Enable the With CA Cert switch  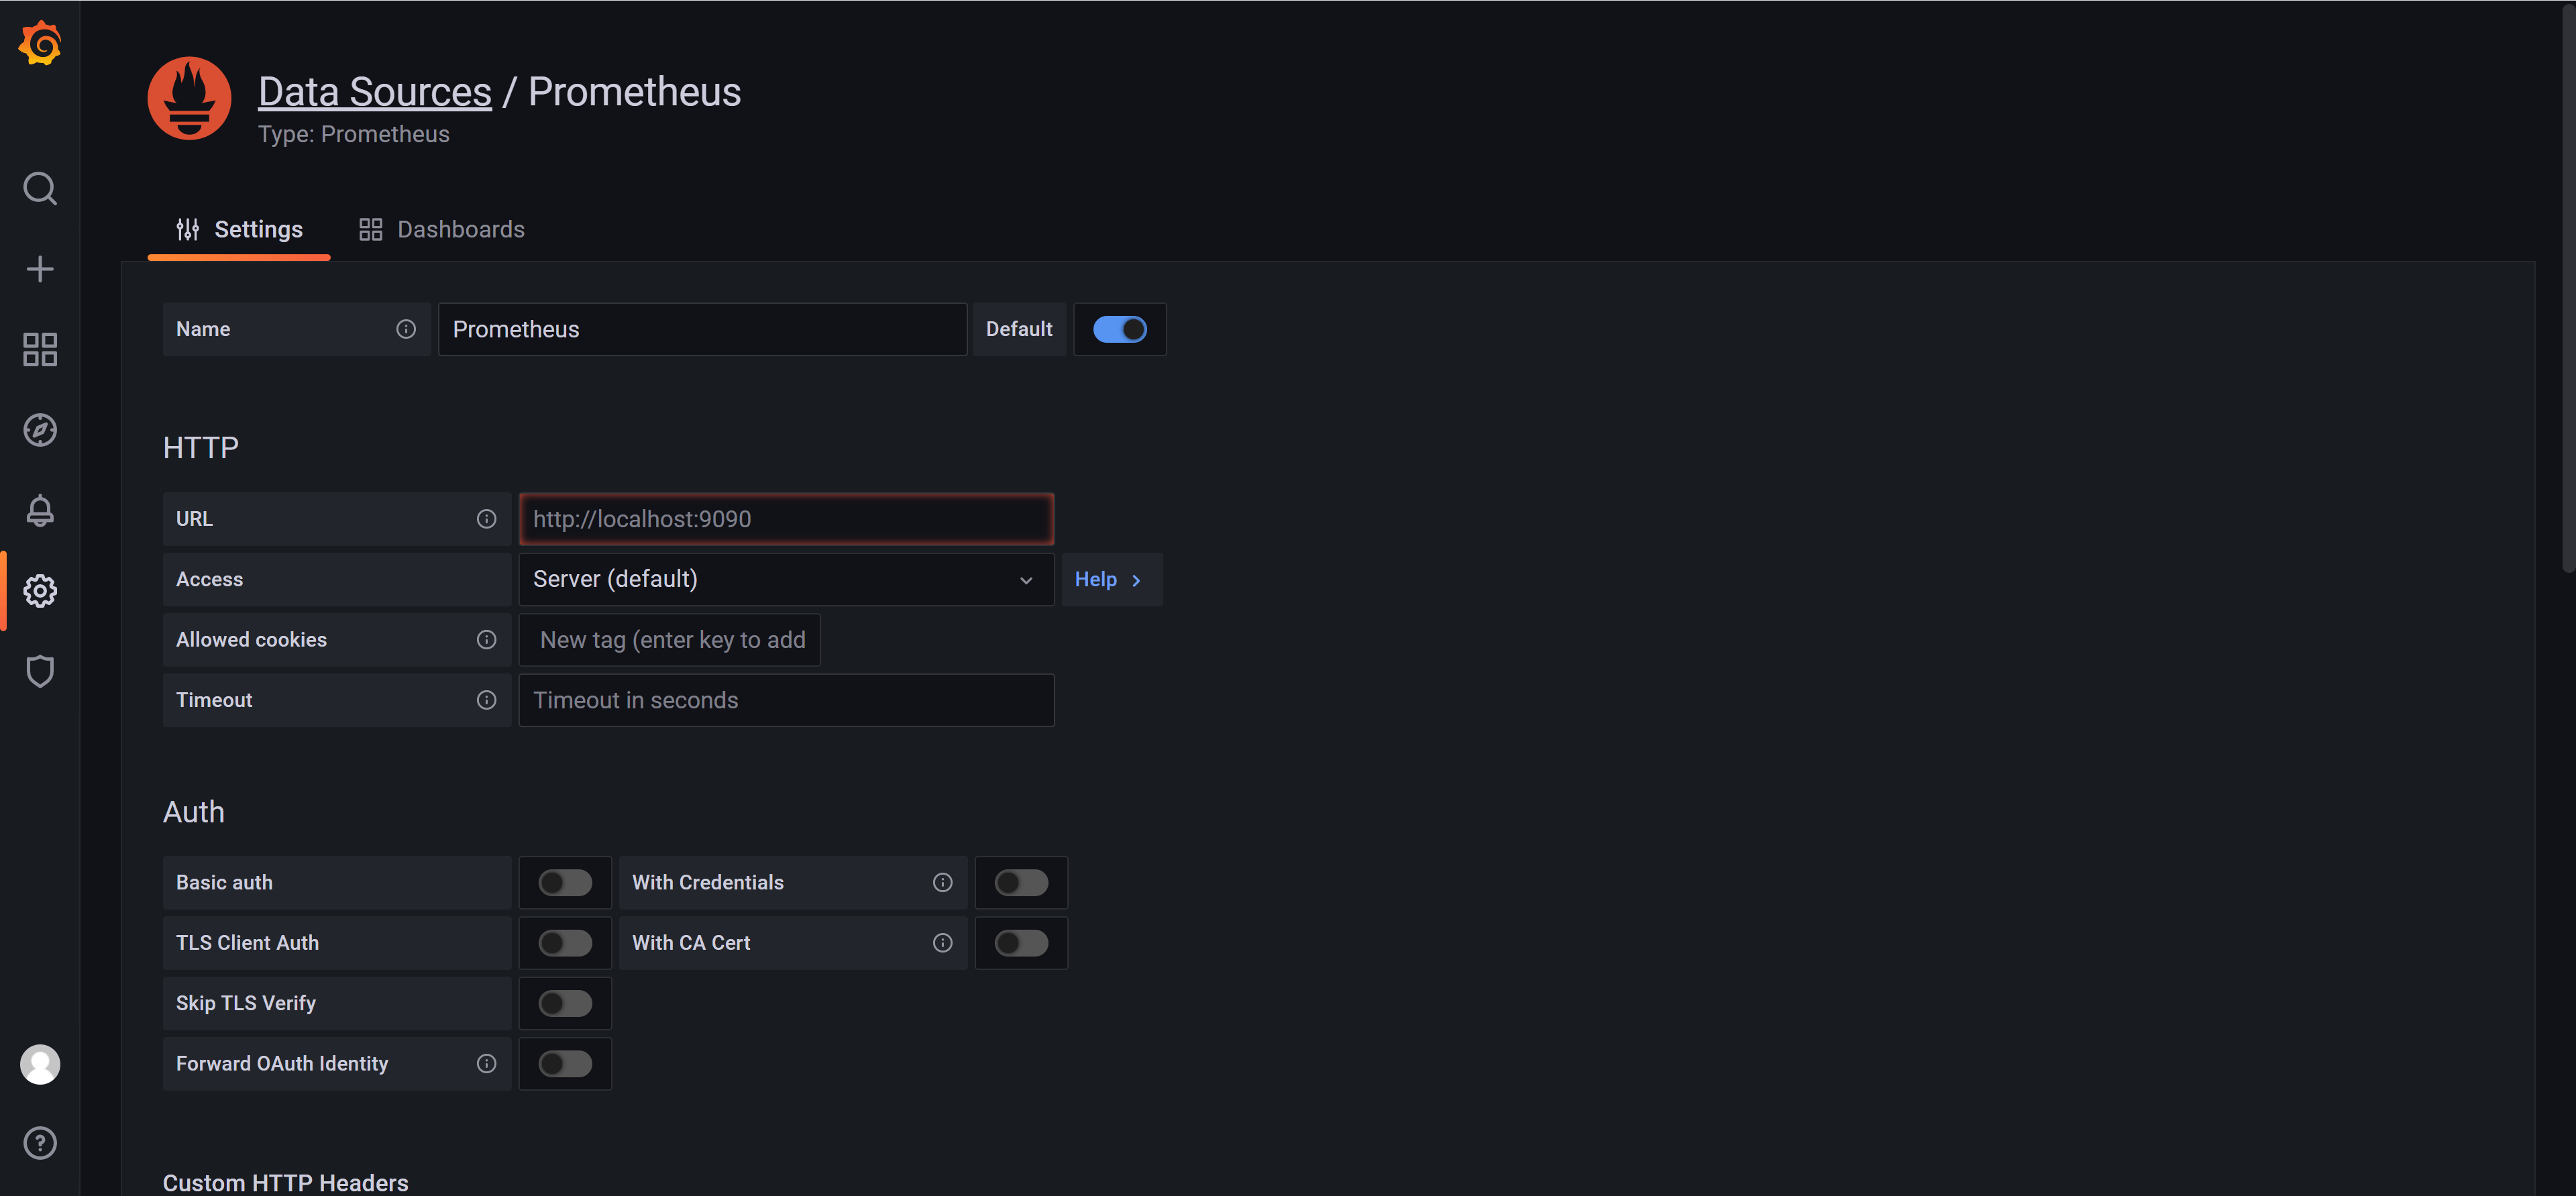coord(1021,943)
